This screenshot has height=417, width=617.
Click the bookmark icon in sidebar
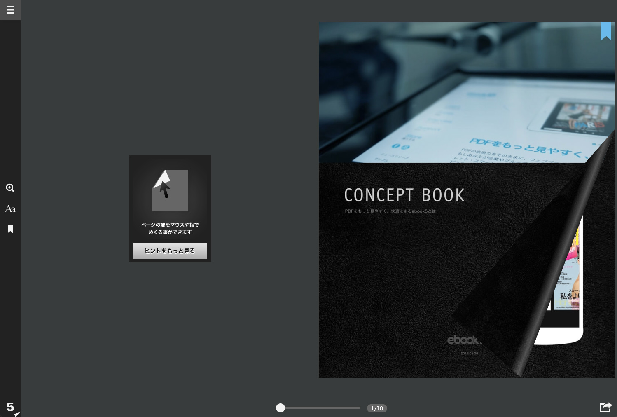(10, 229)
